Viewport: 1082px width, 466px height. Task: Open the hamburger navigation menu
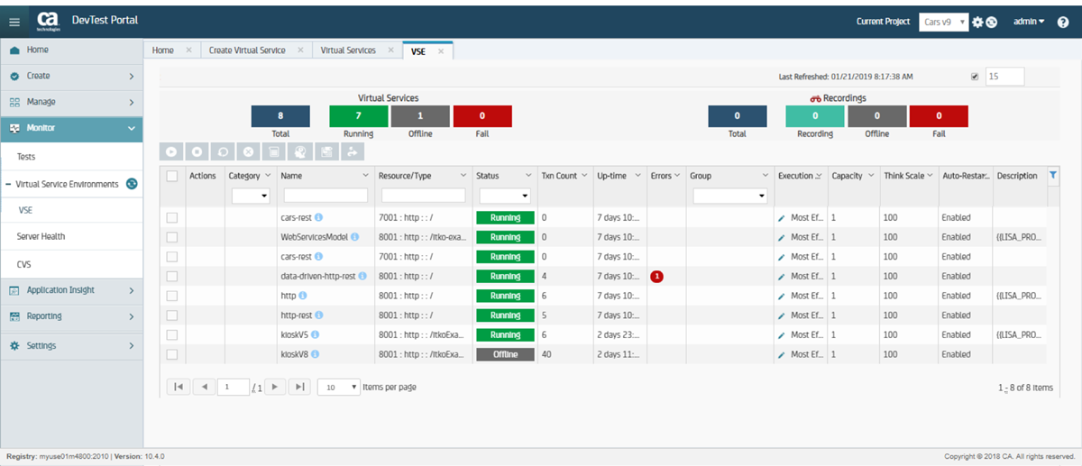pos(14,22)
